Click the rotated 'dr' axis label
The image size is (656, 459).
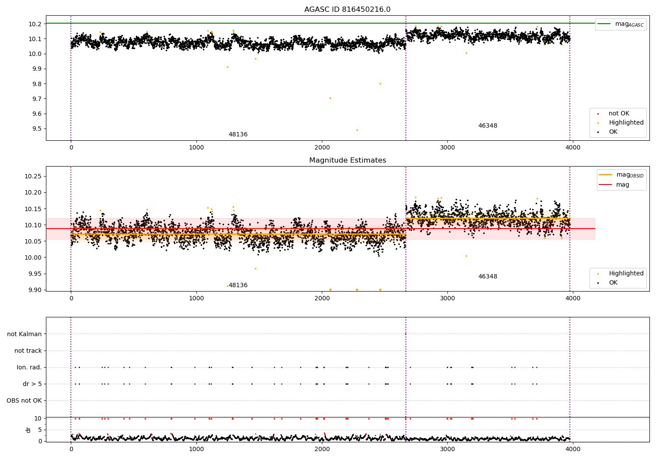(x=28, y=430)
